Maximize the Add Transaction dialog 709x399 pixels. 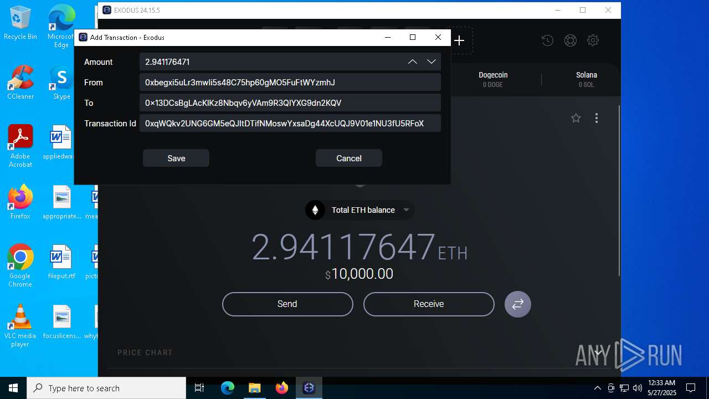tap(413, 37)
